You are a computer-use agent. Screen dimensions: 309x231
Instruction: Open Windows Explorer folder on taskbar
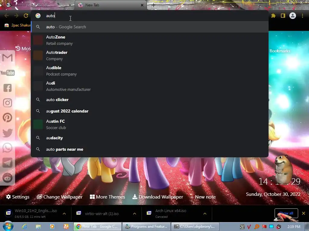[38, 226]
